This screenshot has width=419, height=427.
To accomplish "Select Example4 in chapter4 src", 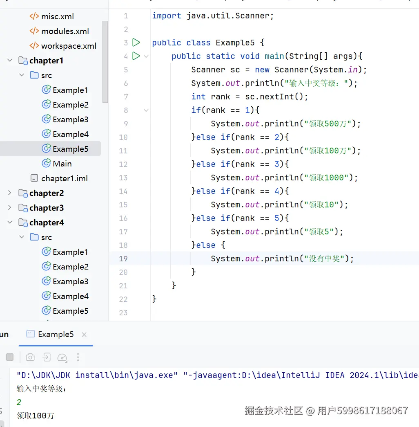I will pos(65,296).
